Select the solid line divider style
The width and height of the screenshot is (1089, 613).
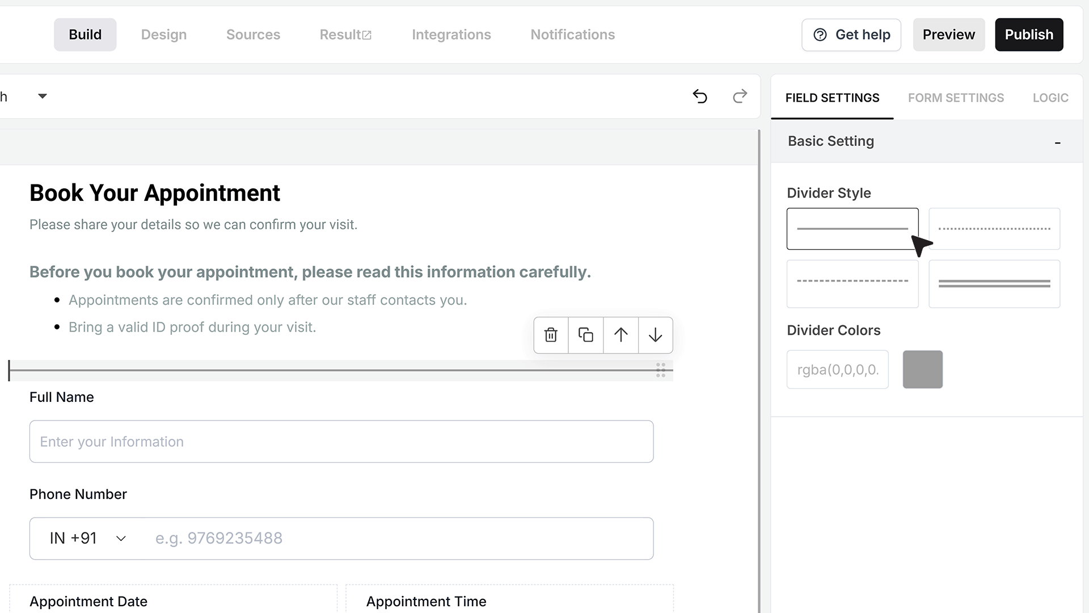tap(852, 229)
